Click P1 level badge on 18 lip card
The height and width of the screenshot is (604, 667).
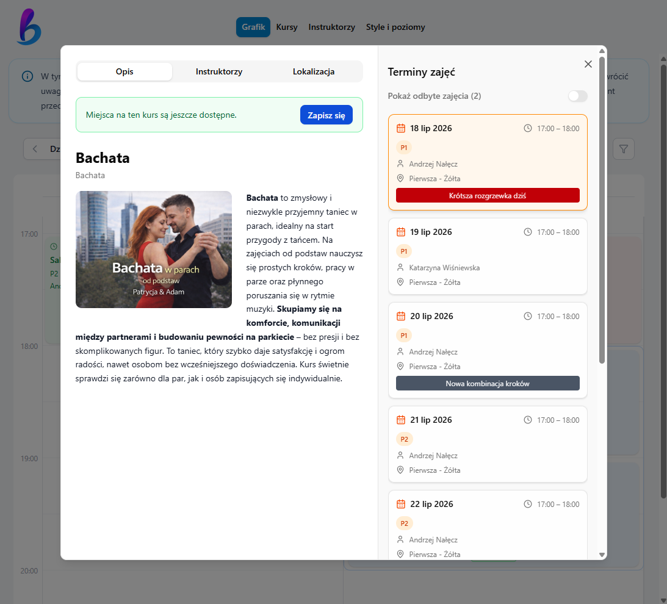[x=404, y=148]
